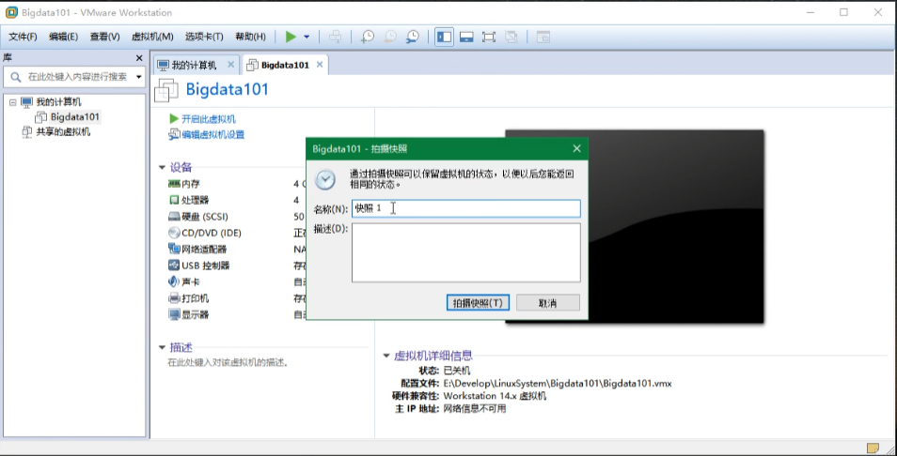Click the 内存 memory chip icon
The image size is (897, 456).
click(x=174, y=184)
